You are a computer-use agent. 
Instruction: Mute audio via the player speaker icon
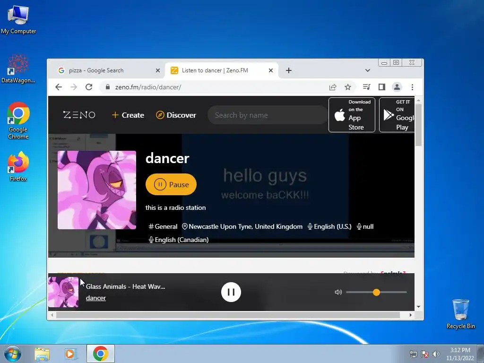coord(338,292)
